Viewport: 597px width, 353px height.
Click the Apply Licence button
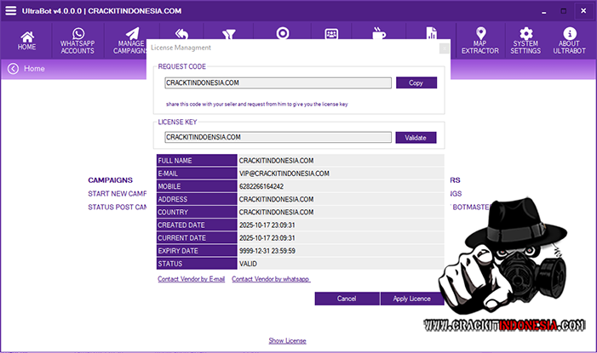[411, 299]
